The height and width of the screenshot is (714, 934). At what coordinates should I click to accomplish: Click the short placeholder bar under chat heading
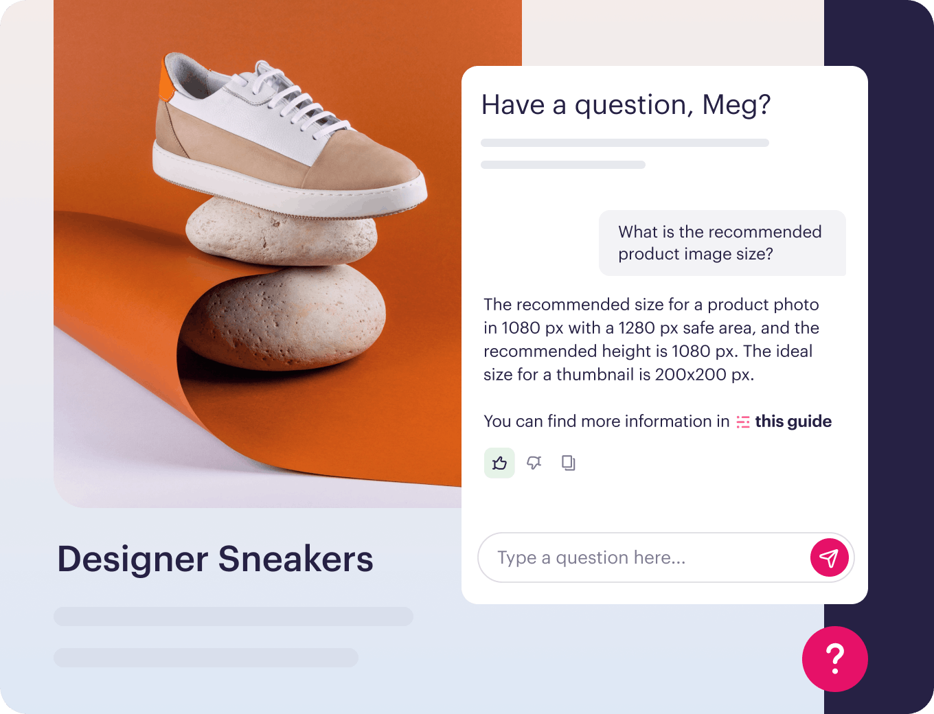tap(563, 165)
